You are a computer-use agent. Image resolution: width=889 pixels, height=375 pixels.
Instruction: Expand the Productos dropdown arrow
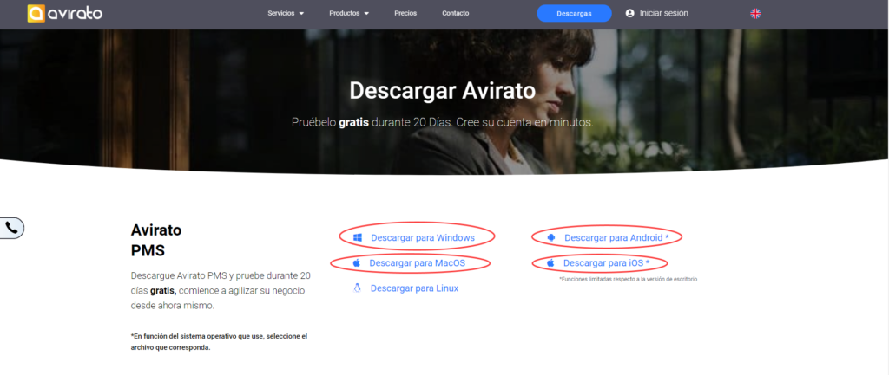click(x=366, y=14)
